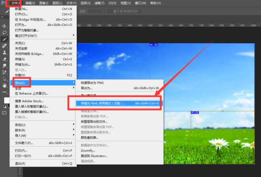Click the default colors icon below swatches
This screenshot has height=177, width=261.
pos(5,107)
